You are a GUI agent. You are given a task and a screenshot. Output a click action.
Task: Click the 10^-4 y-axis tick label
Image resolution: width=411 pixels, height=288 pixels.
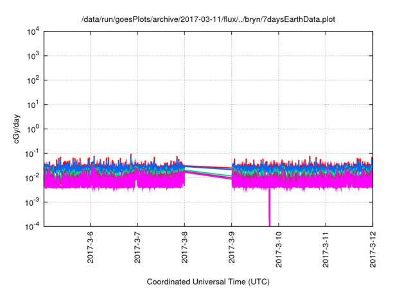tap(32, 226)
